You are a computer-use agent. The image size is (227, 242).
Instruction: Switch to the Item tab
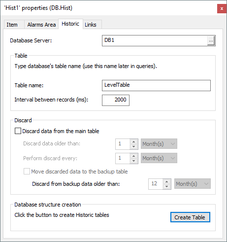click(x=14, y=25)
